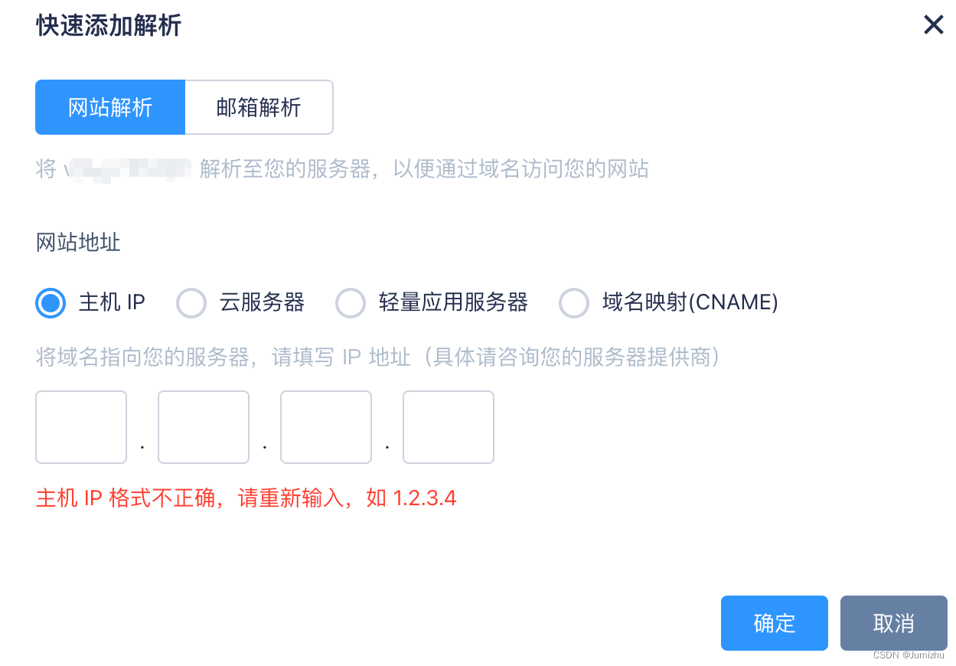The height and width of the screenshot is (666, 956).
Task: Click the 取消 cancel button
Action: [x=893, y=622]
